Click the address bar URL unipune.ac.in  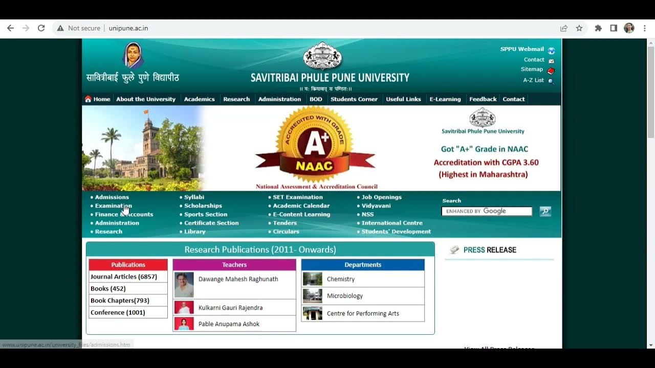(128, 28)
